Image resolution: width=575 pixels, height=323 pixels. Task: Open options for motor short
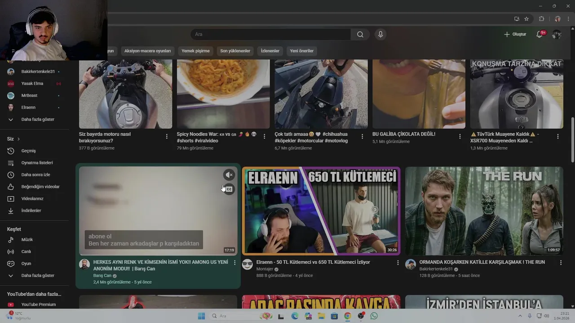[x=167, y=136]
